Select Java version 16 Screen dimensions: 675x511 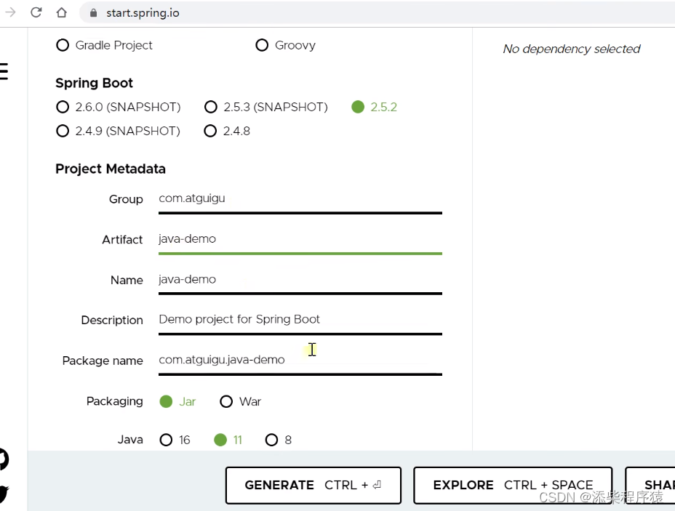coord(175,440)
